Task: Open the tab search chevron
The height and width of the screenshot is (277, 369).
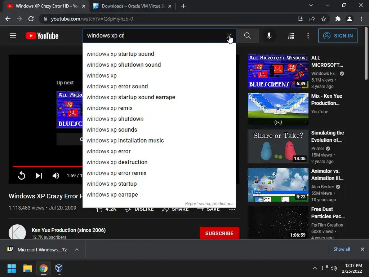Action: pos(311,5)
